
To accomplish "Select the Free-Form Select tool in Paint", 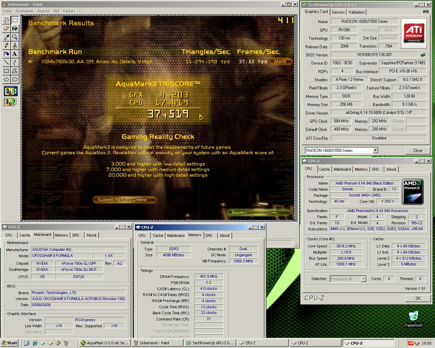I will 6,20.
